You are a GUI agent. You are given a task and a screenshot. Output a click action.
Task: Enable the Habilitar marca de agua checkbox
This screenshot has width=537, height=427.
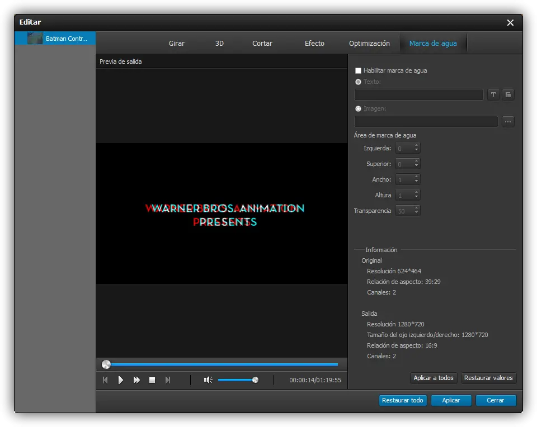coord(359,71)
